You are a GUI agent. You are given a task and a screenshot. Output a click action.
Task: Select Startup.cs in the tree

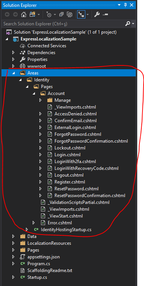coord(37,277)
